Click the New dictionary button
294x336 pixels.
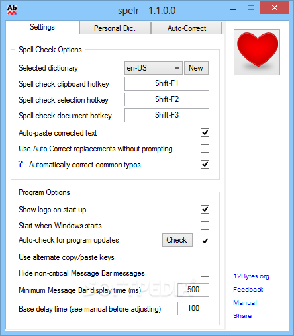click(196, 68)
